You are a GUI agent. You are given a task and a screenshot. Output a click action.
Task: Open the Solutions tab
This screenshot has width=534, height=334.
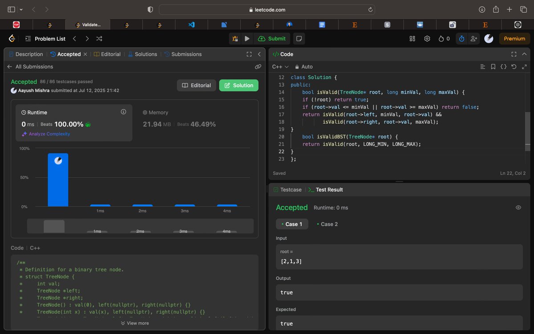click(x=142, y=54)
